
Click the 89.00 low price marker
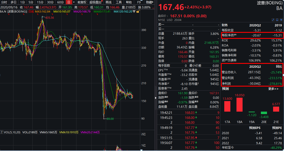tap(110, 119)
